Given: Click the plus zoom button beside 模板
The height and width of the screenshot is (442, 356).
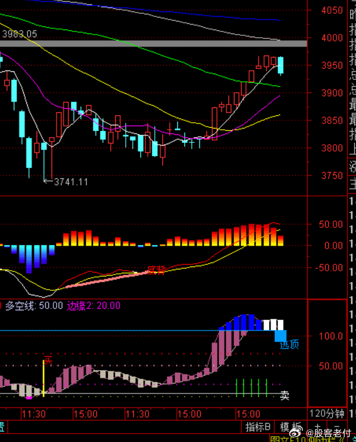Looking at the screenshot, I should (317, 427).
